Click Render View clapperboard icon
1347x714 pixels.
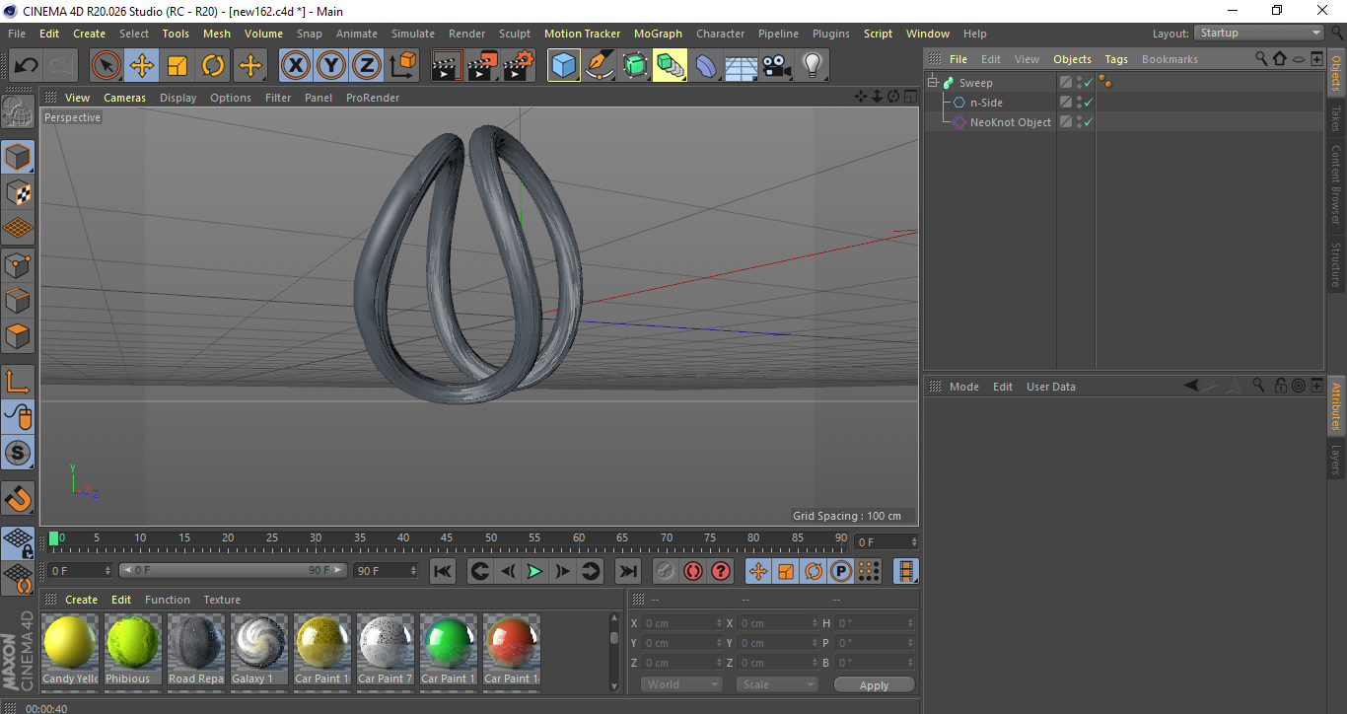click(448, 66)
